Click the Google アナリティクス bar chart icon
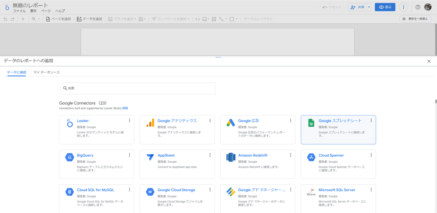This screenshot has width=437, height=213. pos(150,123)
